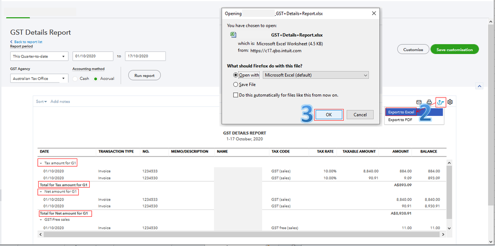495x246 pixels.
Task: Click the TRANSACTION TYPE column header
Action: 116,151
